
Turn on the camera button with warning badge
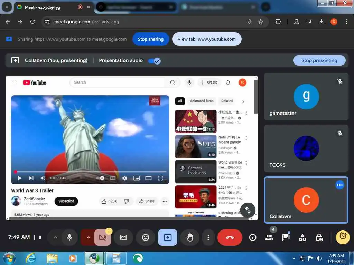tap(103, 237)
